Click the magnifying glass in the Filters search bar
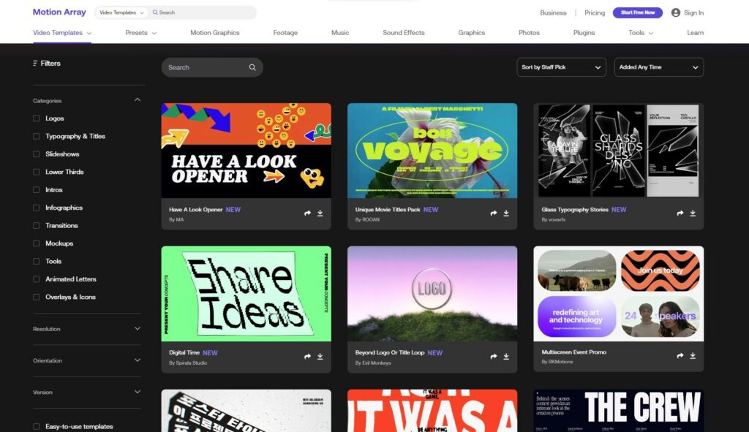The width and height of the screenshot is (749, 432). coord(252,67)
